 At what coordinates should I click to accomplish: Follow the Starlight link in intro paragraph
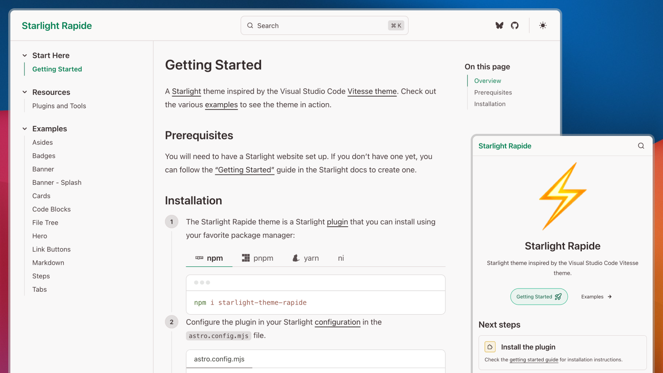click(186, 91)
